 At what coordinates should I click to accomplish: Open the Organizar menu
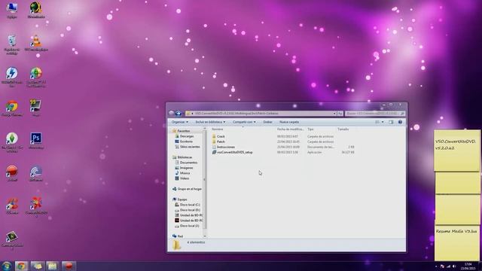pyautogui.click(x=180, y=122)
